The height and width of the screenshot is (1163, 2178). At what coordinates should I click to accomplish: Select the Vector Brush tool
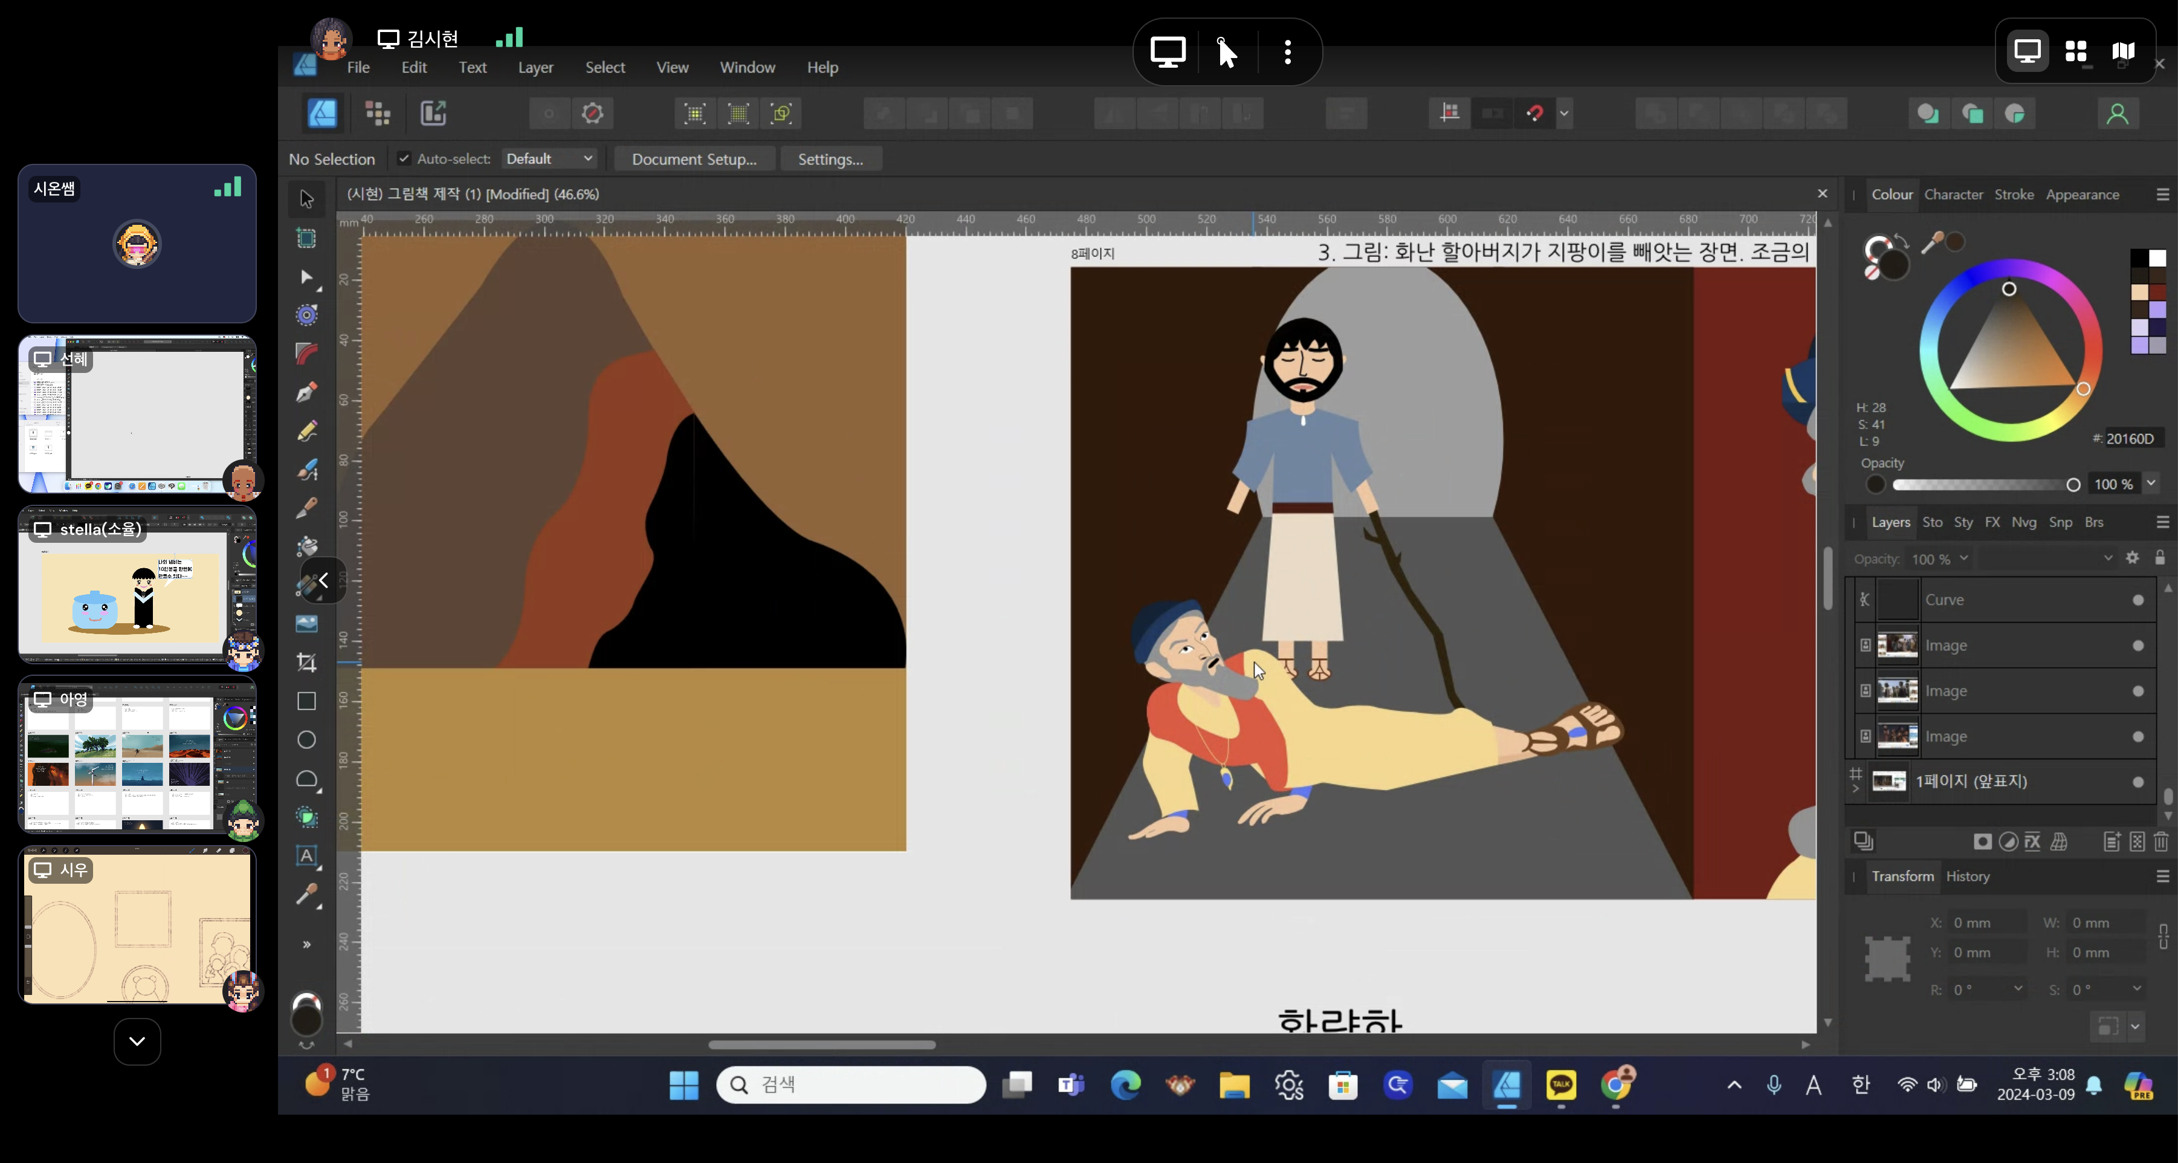click(x=306, y=470)
